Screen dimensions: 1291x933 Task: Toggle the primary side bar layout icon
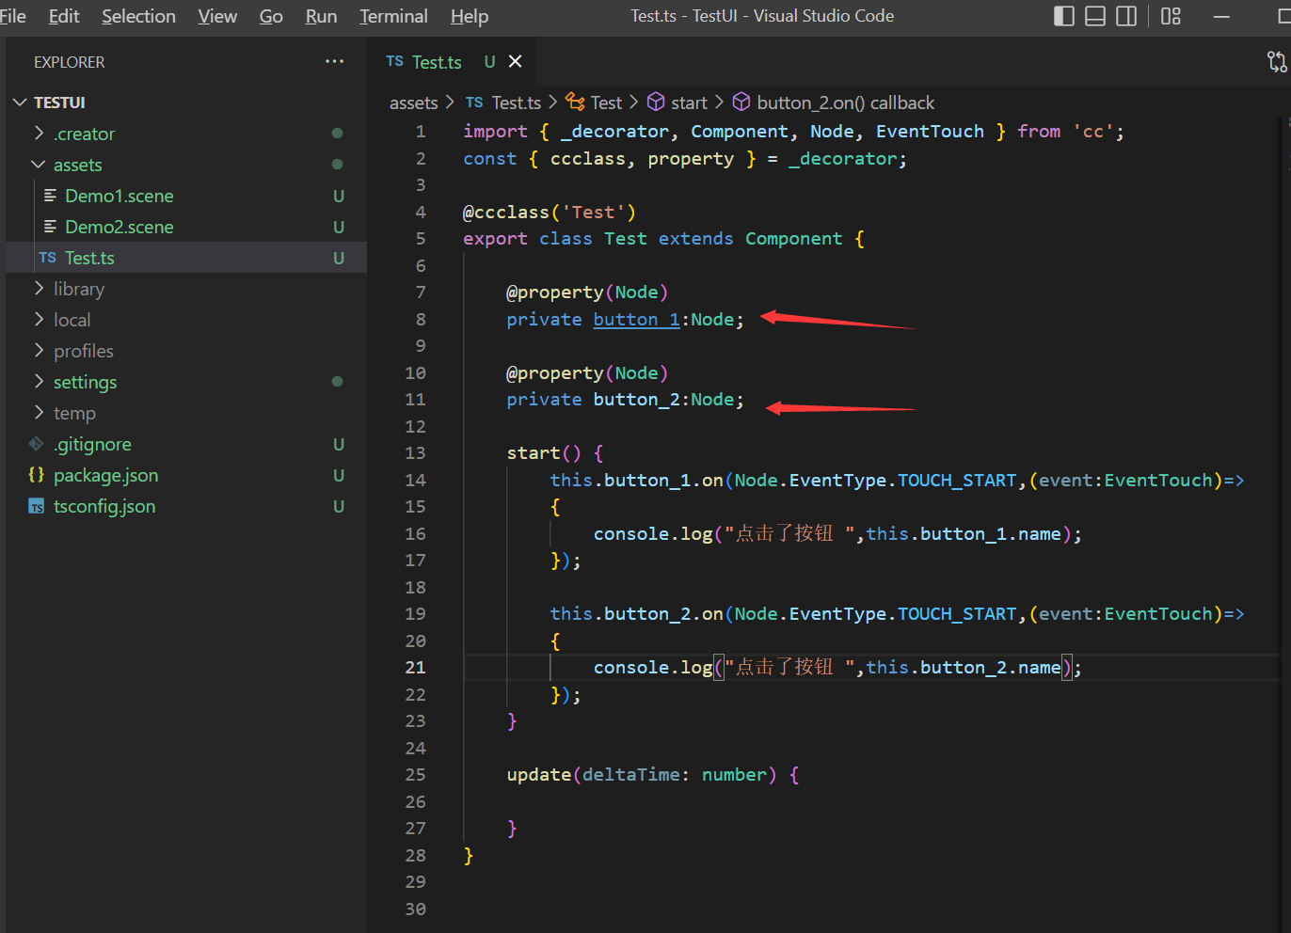tap(1064, 16)
